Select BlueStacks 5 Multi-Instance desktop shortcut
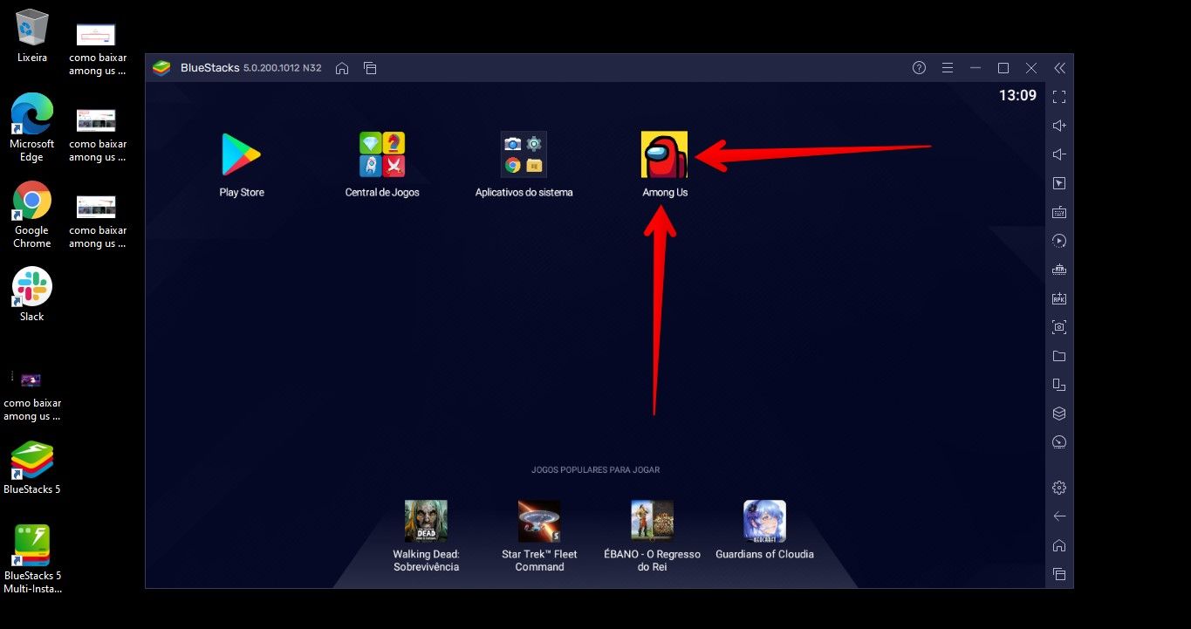 tap(32, 558)
